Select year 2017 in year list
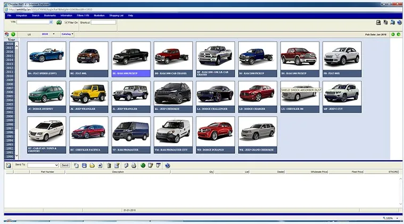404x224 pixels. tap(10, 48)
